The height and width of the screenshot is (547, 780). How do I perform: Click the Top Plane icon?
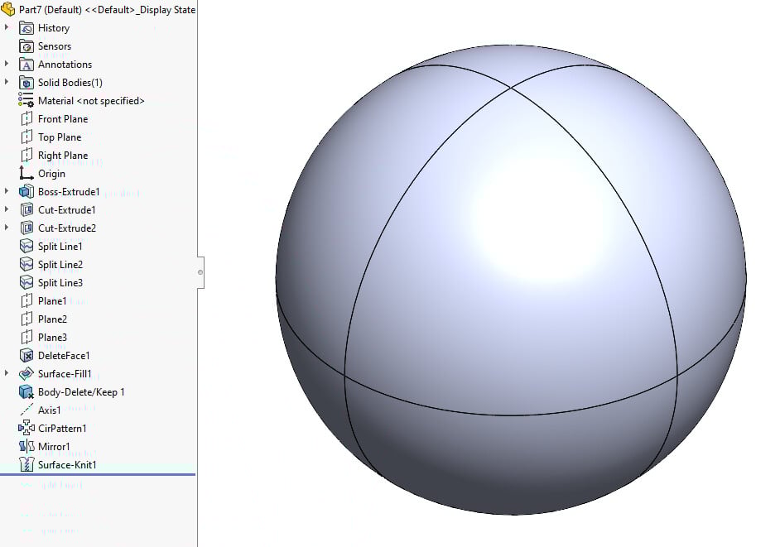point(26,137)
